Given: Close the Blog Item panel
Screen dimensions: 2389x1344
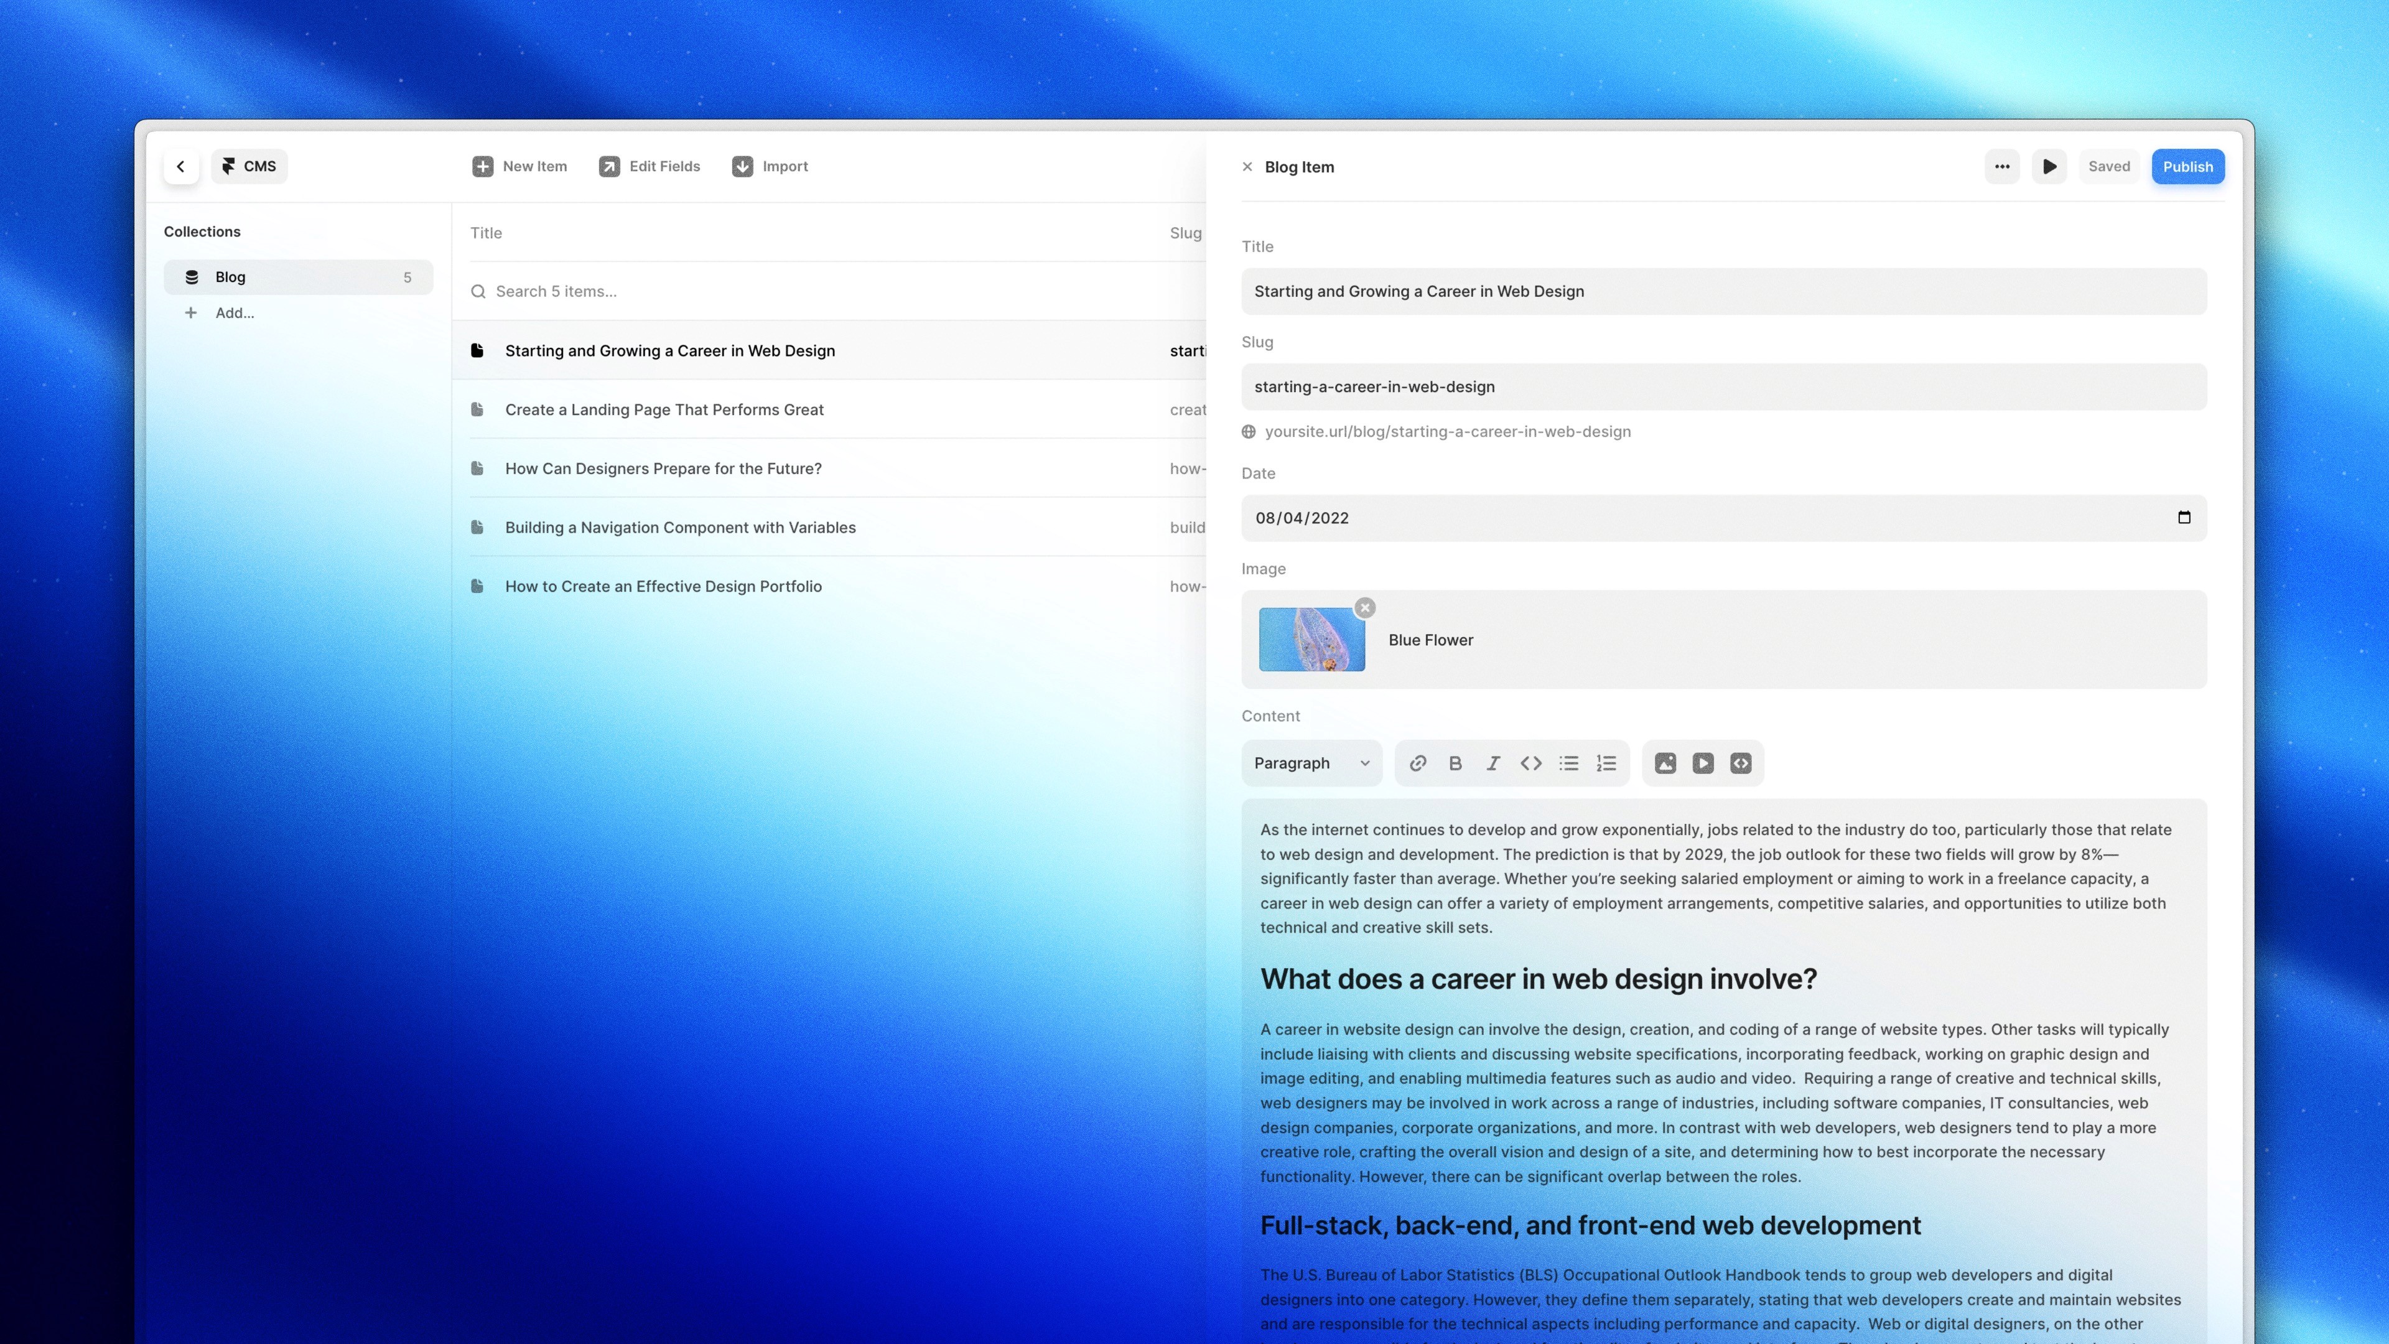Looking at the screenshot, I should [1247, 167].
